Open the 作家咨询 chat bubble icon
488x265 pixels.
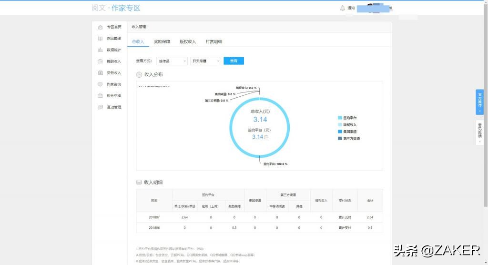click(100, 84)
